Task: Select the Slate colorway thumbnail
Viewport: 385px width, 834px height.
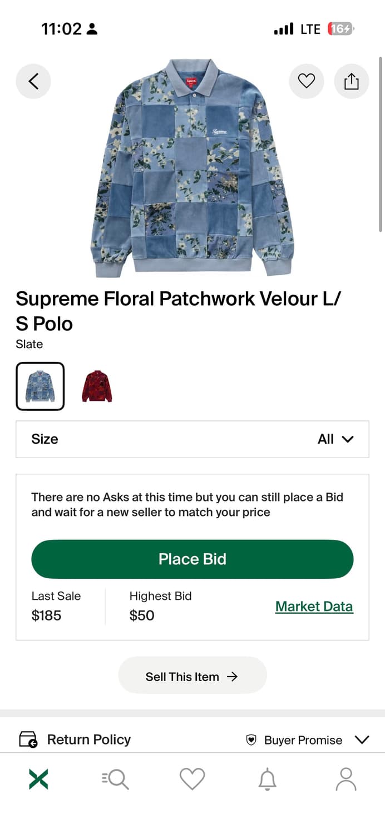Action: [x=40, y=385]
